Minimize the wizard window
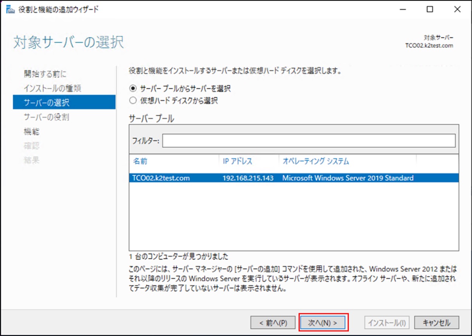The width and height of the screenshot is (472, 336). tap(403, 10)
